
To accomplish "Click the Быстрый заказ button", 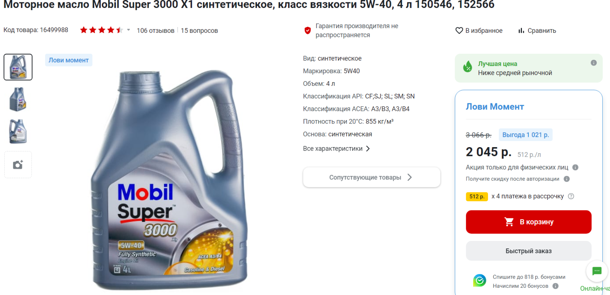I will pyautogui.click(x=528, y=251).
